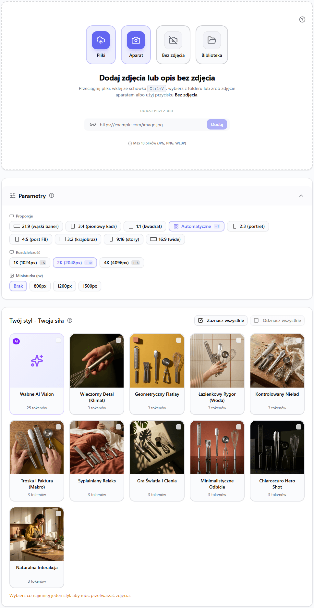Click the Parametry section heading

click(x=32, y=196)
